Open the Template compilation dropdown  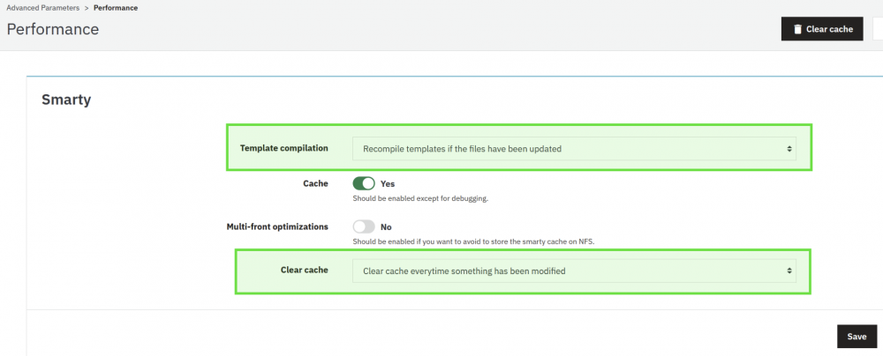pyautogui.click(x=574, y=148)
